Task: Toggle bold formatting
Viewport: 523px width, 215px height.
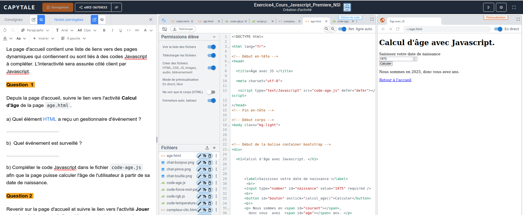Action: [x=104, y=30]
